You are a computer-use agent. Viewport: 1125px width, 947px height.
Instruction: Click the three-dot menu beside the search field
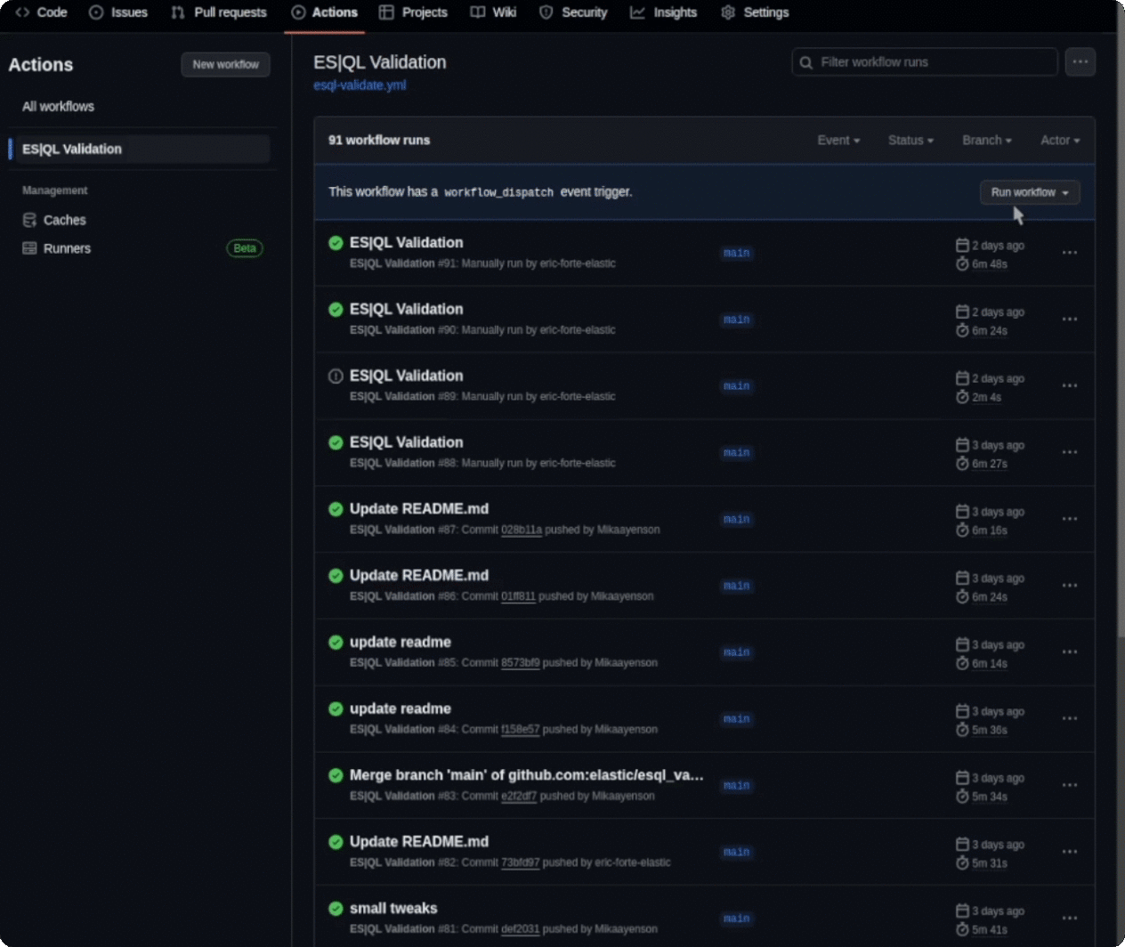(x=1080, y=62)
